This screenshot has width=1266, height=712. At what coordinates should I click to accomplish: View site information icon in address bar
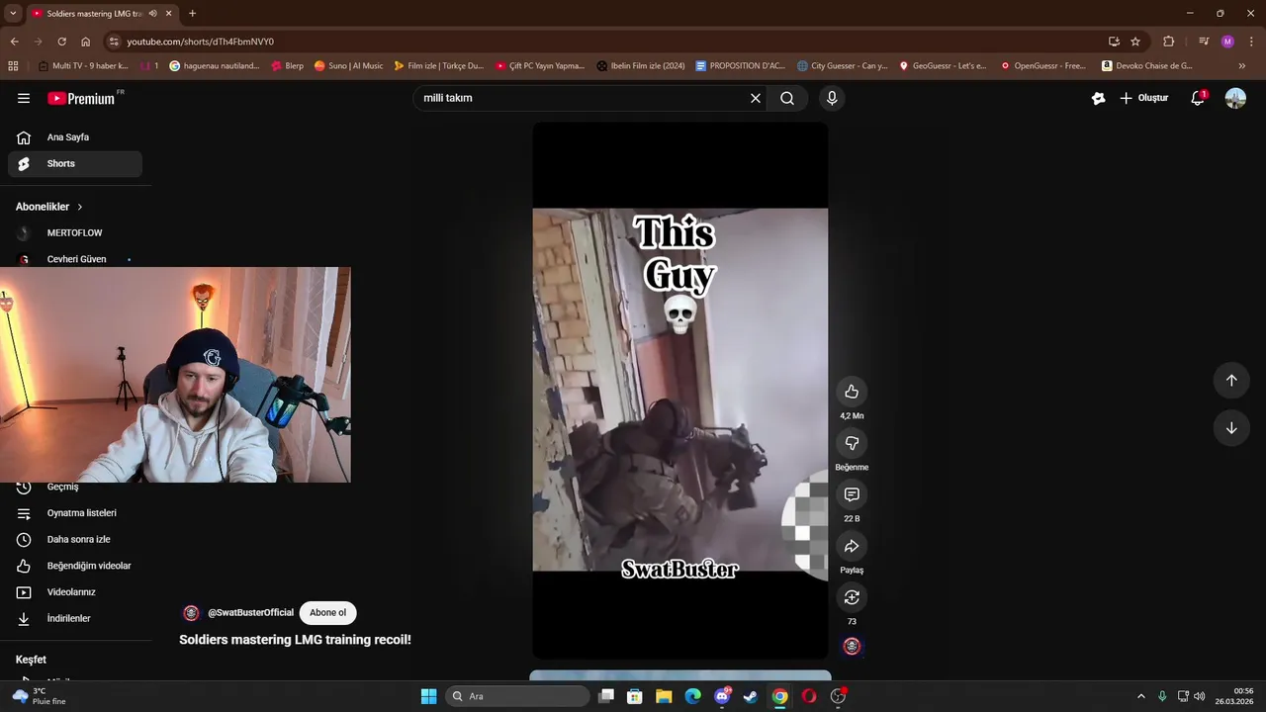point(114,42)
